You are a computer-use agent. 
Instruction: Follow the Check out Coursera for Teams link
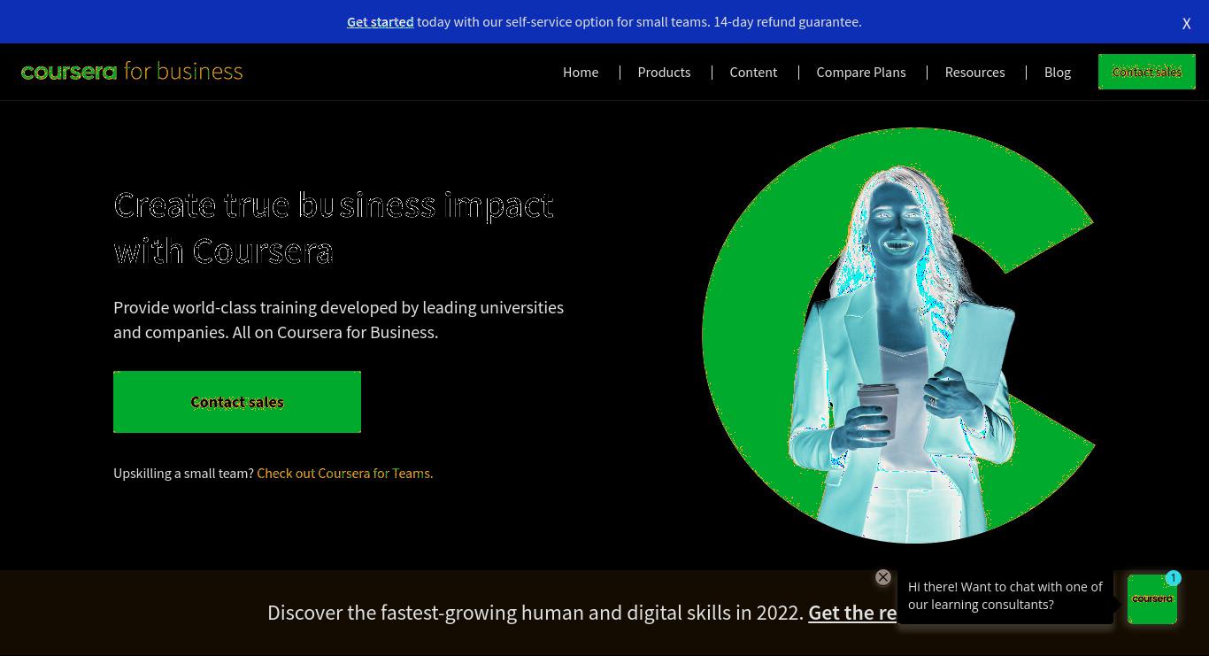[x=345, y=474]
